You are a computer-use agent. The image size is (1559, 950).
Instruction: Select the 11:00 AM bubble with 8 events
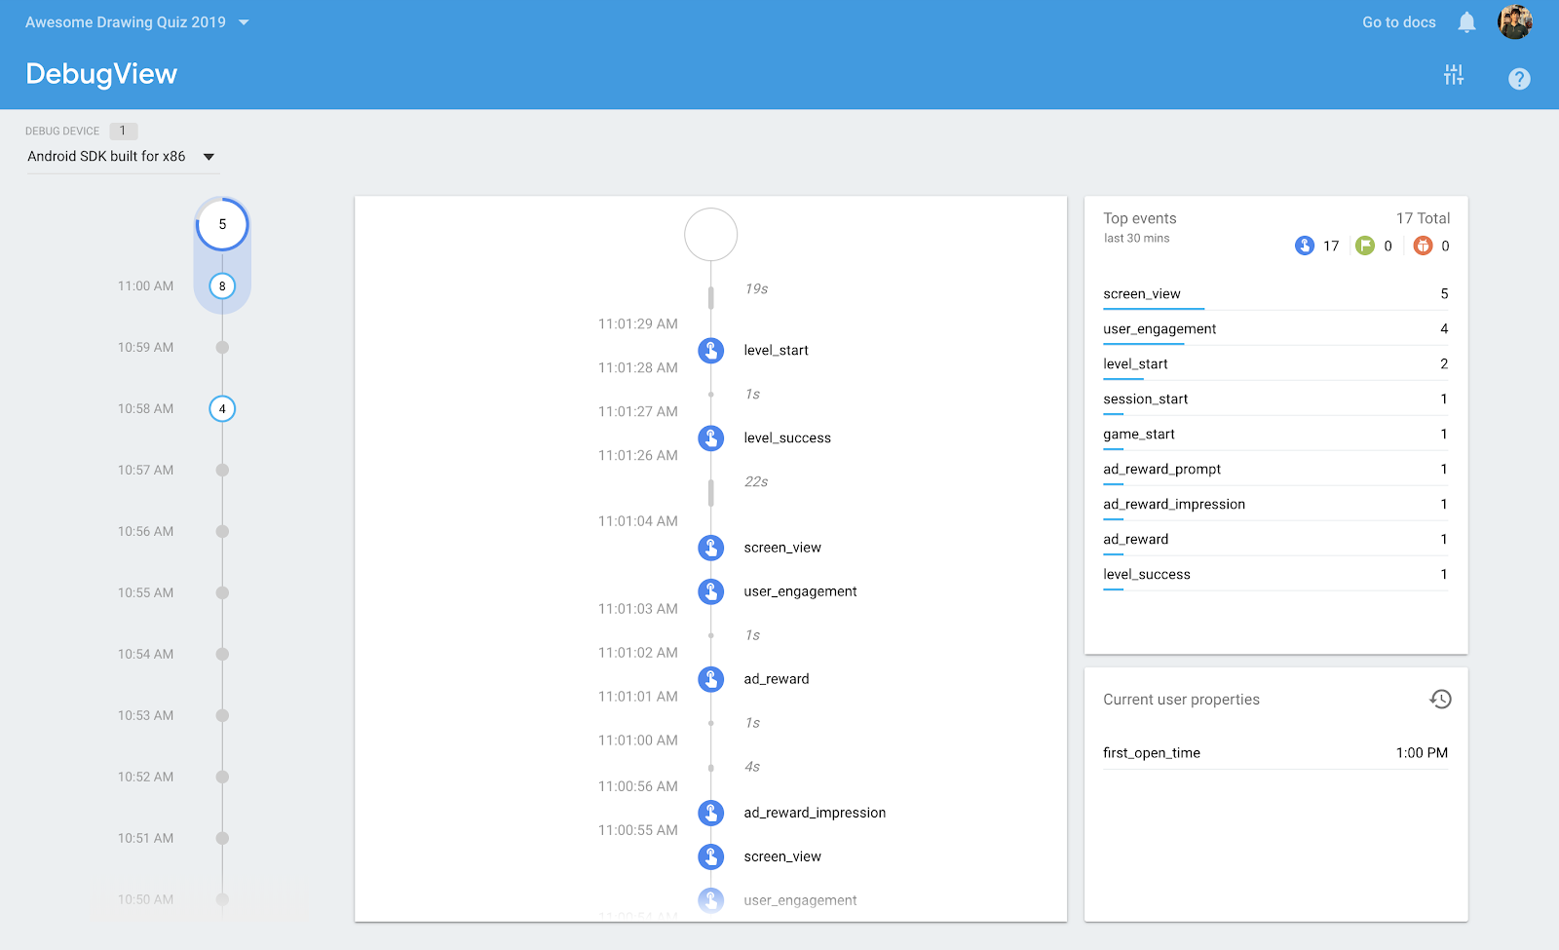point(222,286)
